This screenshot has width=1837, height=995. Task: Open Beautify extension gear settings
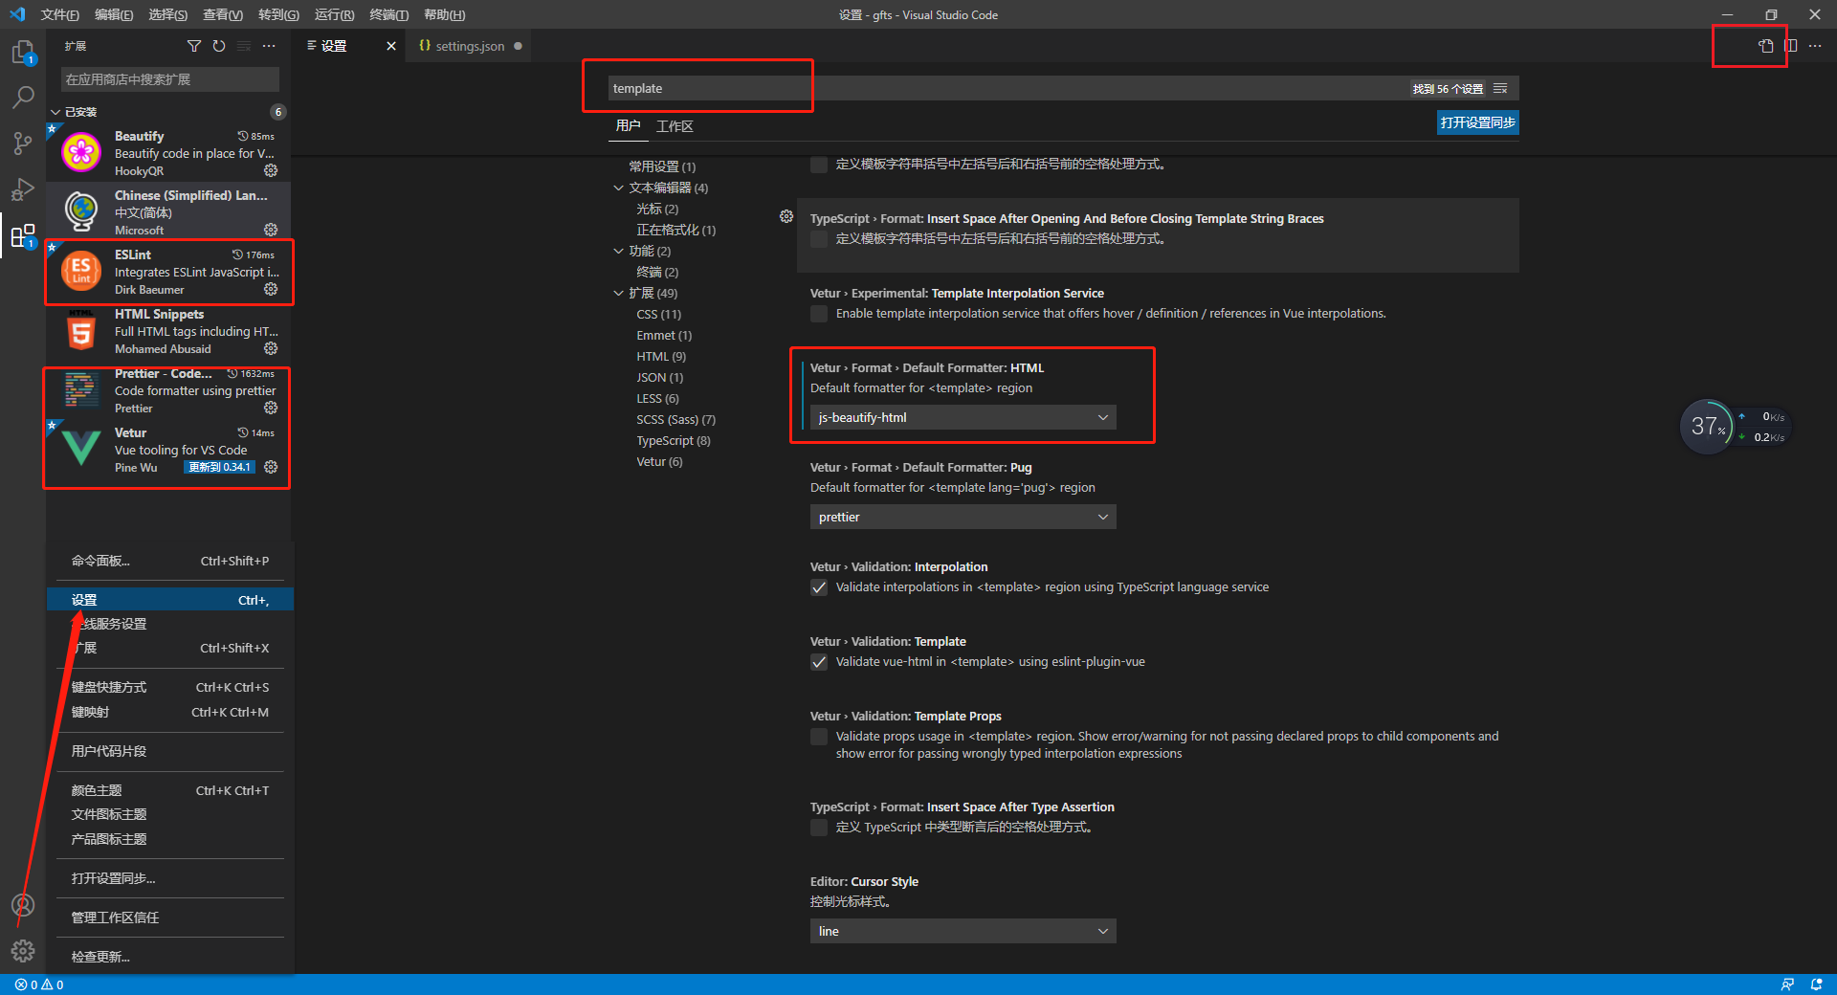click(x=271, y=170)
